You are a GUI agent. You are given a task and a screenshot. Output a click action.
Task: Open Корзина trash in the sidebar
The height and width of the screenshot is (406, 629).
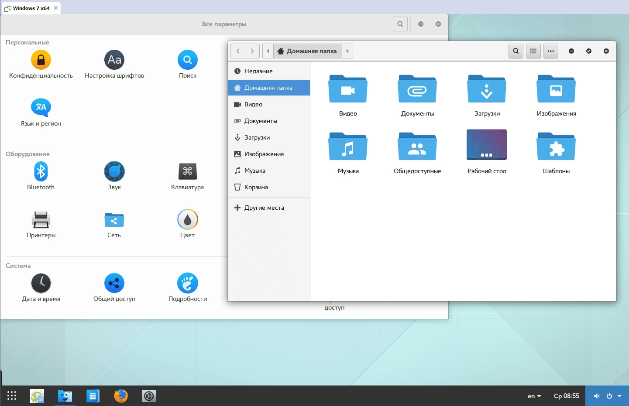(269, 187)
